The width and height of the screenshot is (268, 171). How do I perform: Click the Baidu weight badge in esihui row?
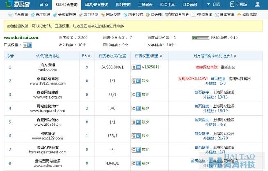pyautogui.click(x=136, y=164)
